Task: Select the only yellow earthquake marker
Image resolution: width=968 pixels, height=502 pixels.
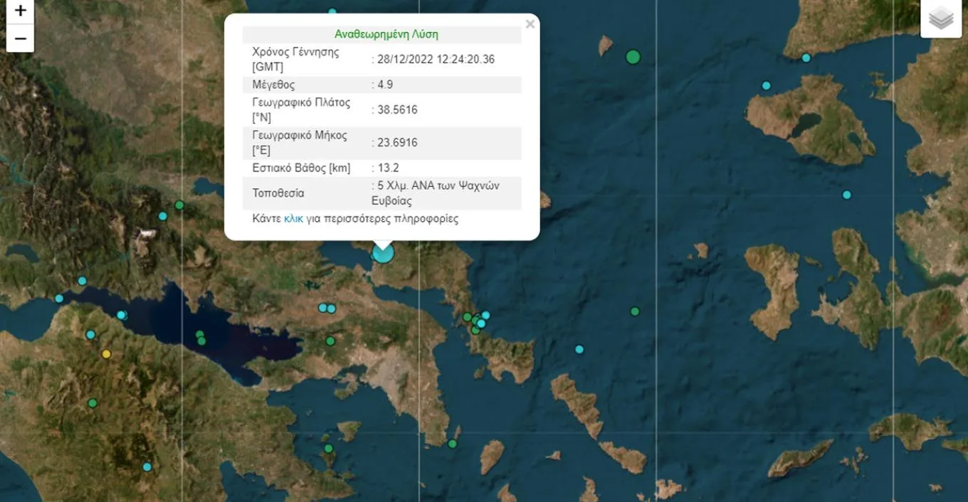Action: pyautogui.click(x=107, y=353)
